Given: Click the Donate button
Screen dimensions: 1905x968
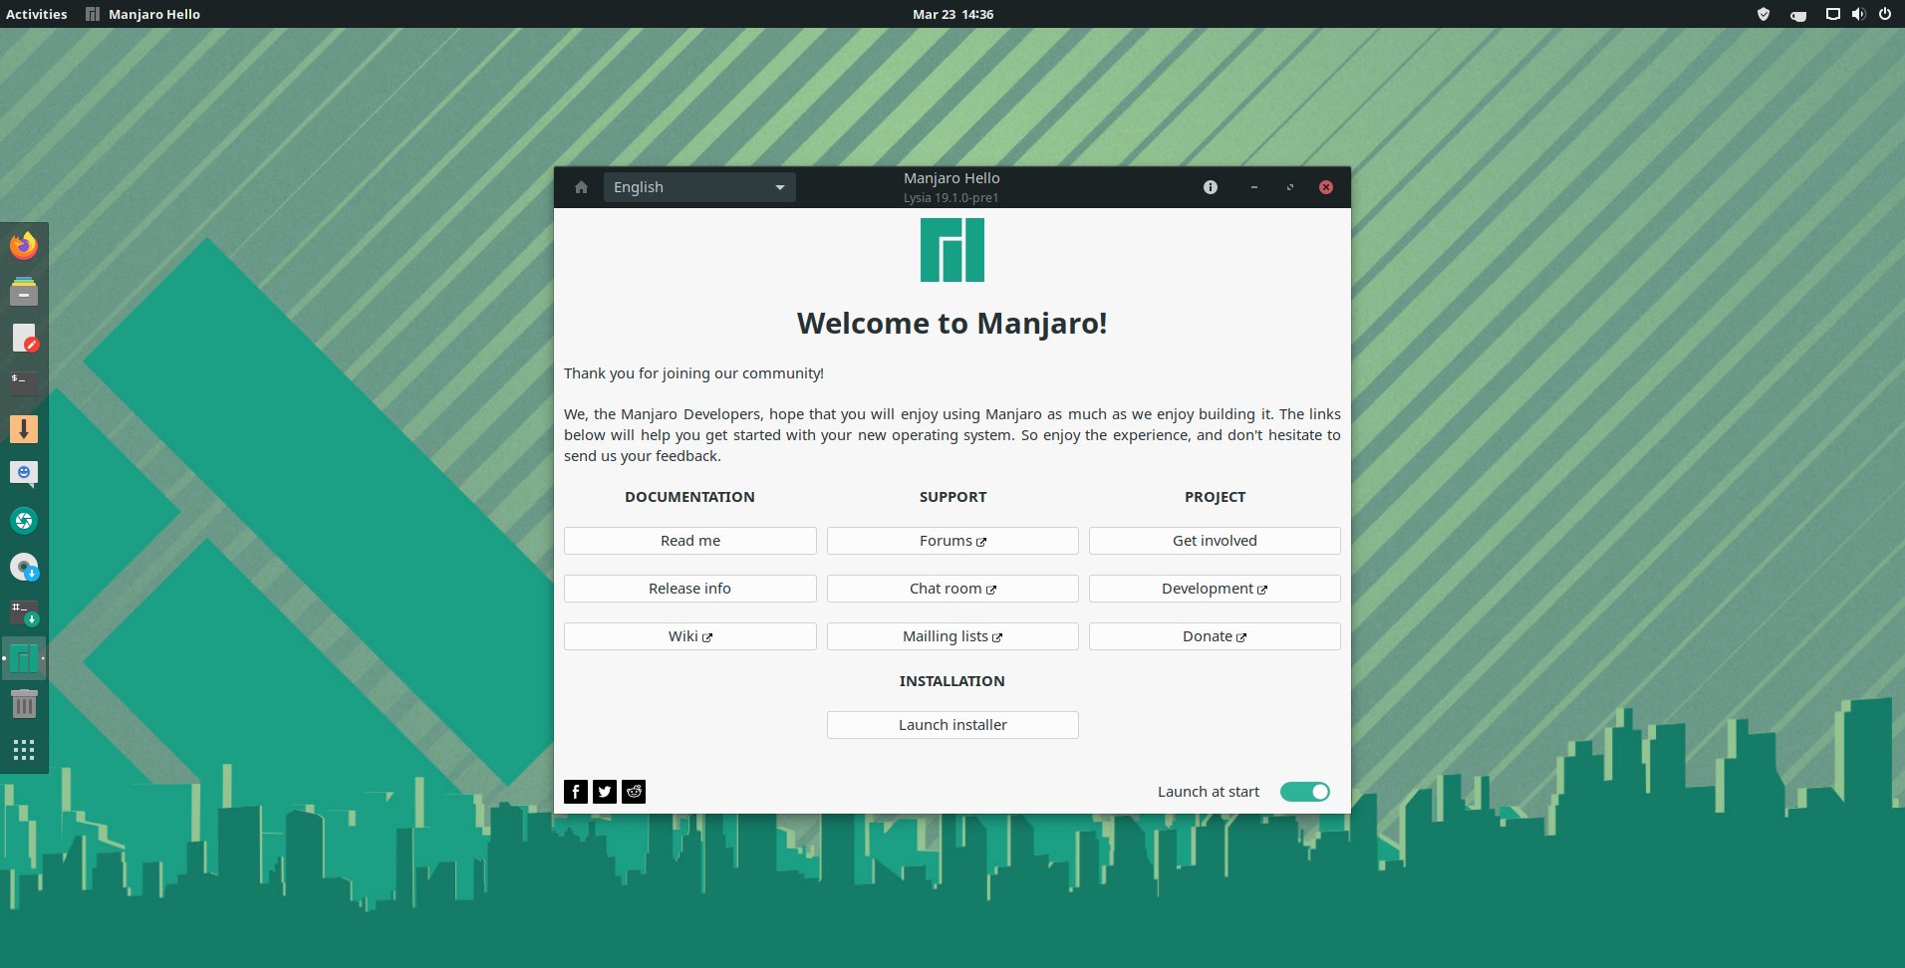Looking at the screenshot, I should click(1215, 636).
